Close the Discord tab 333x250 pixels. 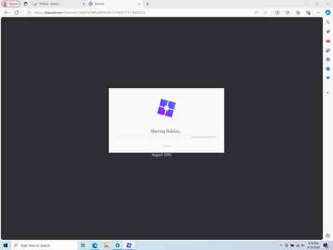(139, 4)
